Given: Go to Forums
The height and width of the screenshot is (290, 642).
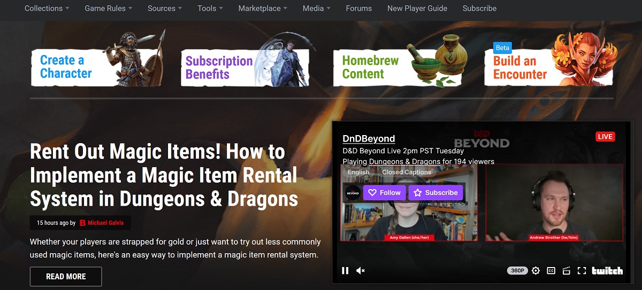Looking at the screenshot, I should click(359, 8).
